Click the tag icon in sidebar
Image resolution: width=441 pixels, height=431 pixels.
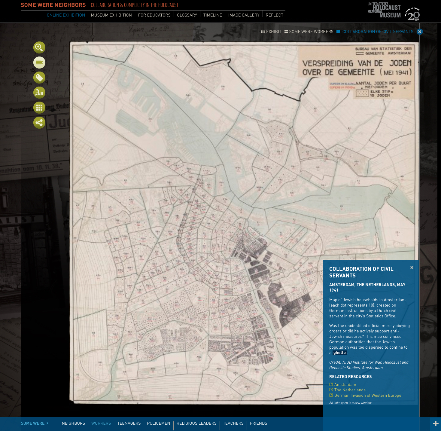(39, 78)
